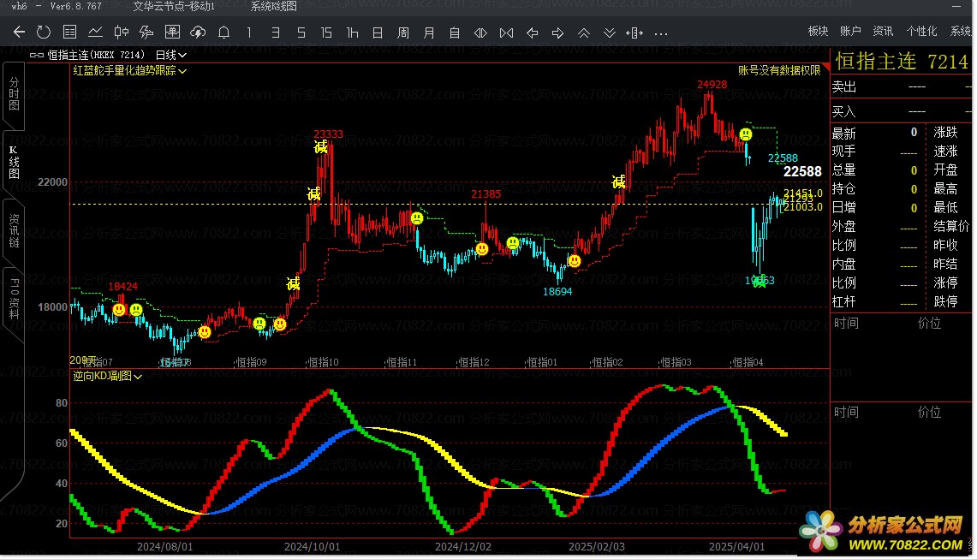Image resolution: width=977 pixels, height=559 pixels.
Task: Click the alert bell icon
Action: (223, 33)
